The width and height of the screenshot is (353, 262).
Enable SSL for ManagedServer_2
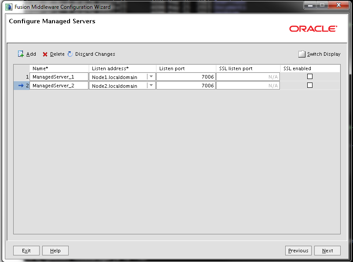click(310, 85)
